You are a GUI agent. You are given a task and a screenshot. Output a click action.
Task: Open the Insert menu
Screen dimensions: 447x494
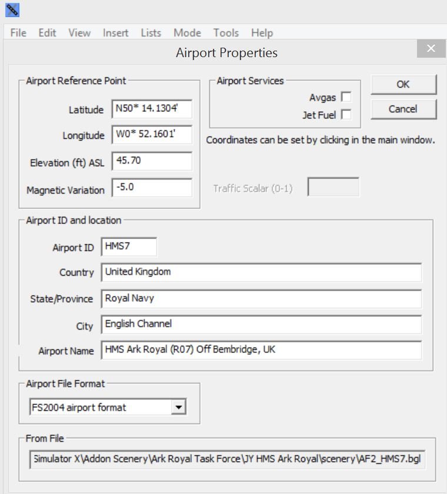tap(115, 33)
